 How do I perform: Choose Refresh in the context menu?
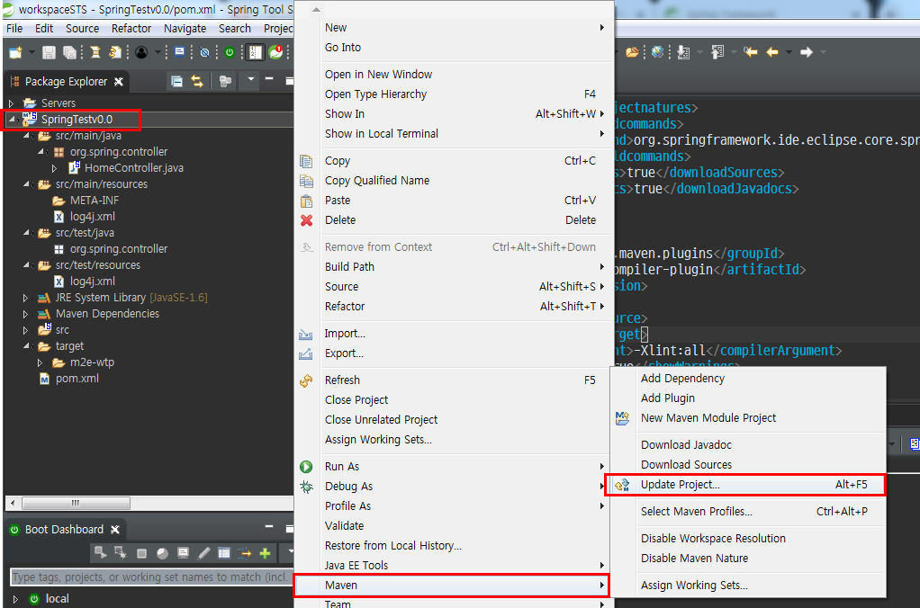(453, 380)
